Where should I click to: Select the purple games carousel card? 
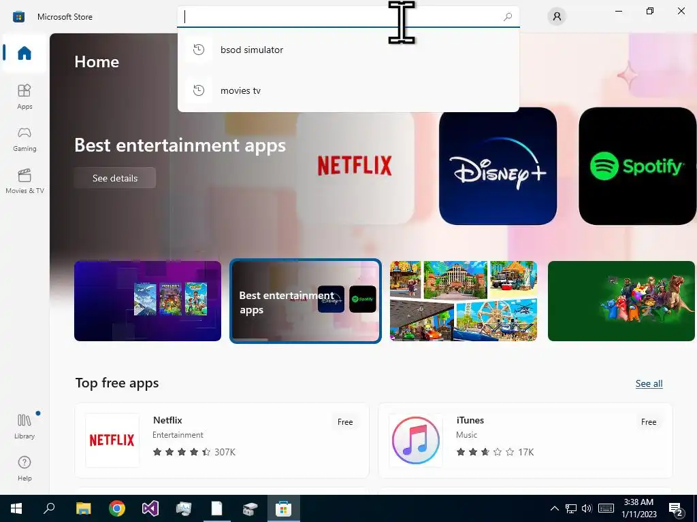pyautogui.click(x=148, y=301)
